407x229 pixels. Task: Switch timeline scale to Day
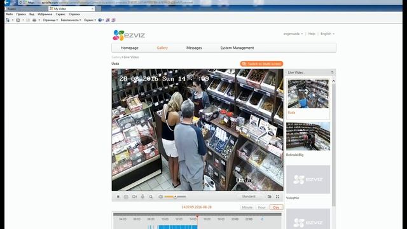pos(276,207)
